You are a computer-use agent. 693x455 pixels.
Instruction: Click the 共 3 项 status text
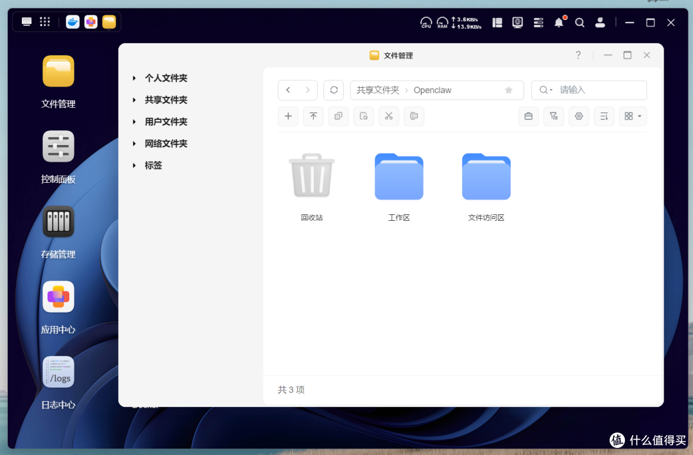[x=291, y=390]
